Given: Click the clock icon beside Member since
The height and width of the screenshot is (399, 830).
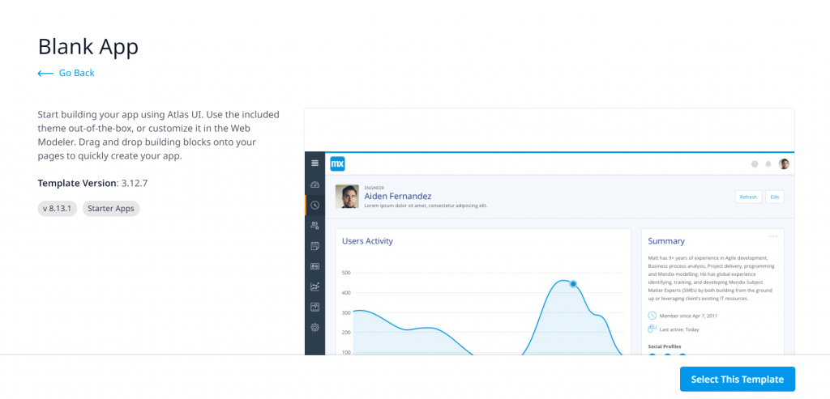Looking at the screenshot, I should pyautogui.click(x=652, y=316).
